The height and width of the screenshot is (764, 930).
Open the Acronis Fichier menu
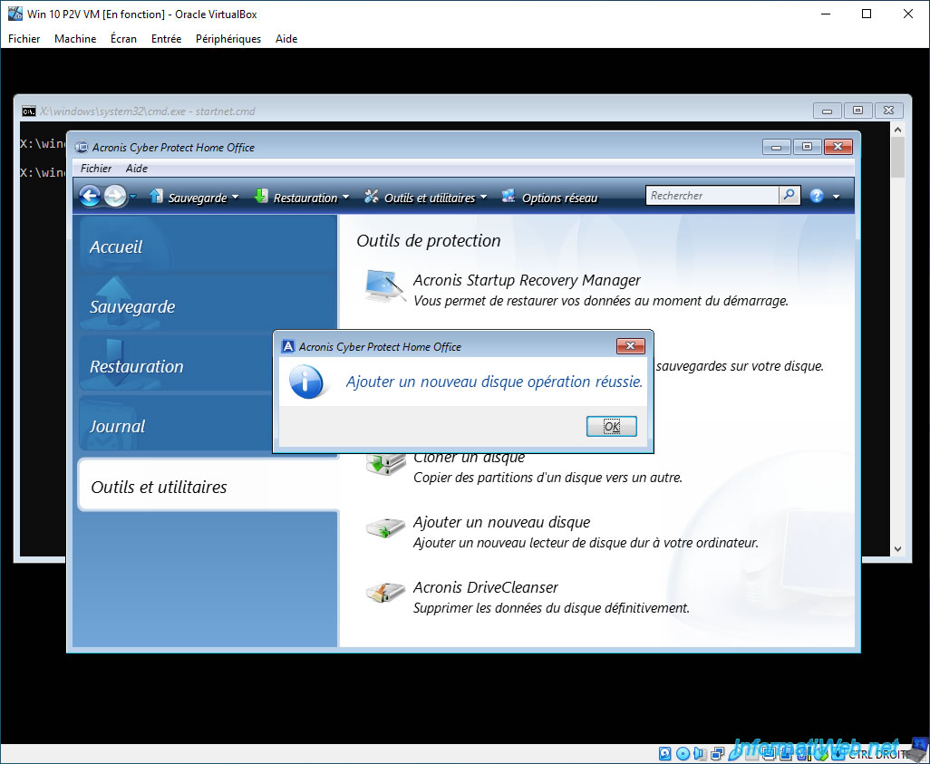coord(96,169)
